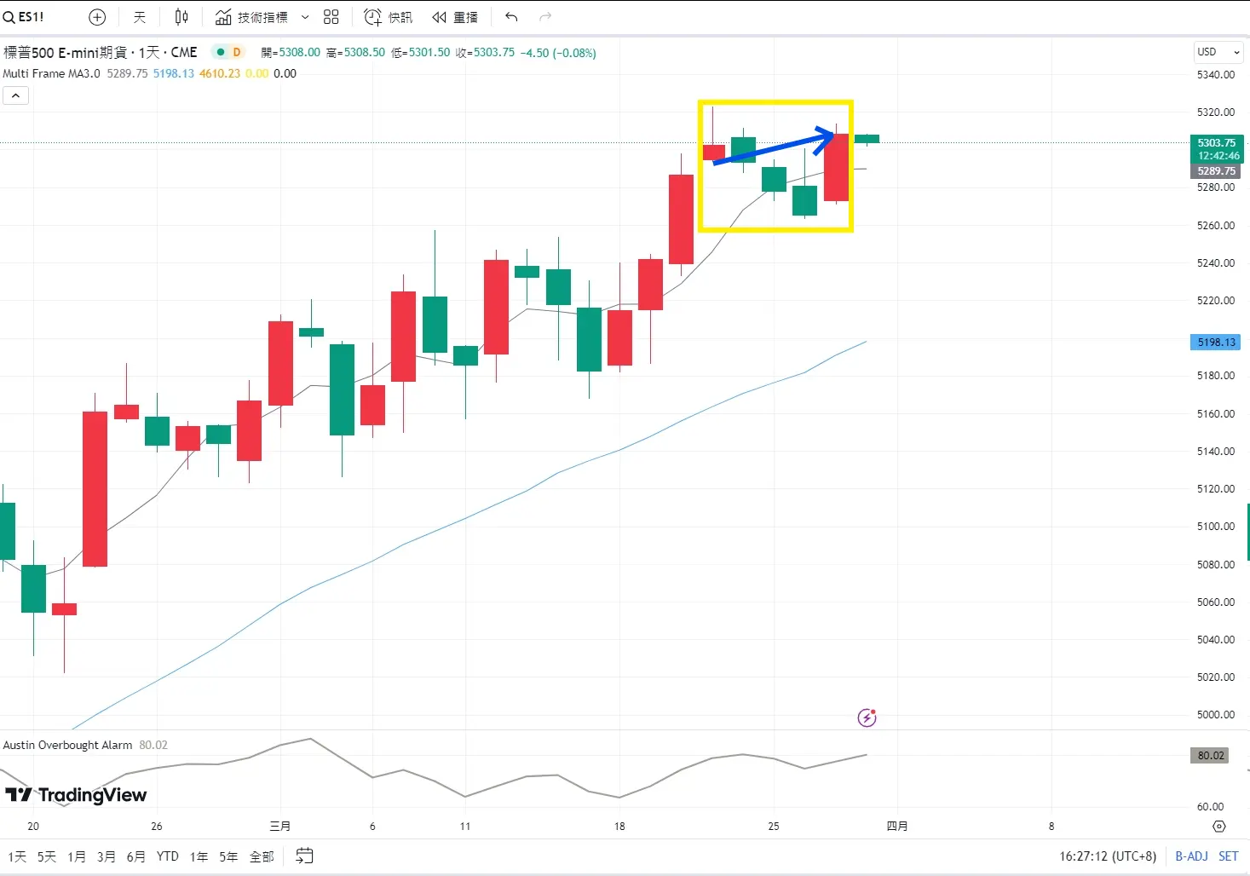Click the 80.02 overbought alarm value label
This screenshot has height=876, width=1250.
click(1210, 756)
